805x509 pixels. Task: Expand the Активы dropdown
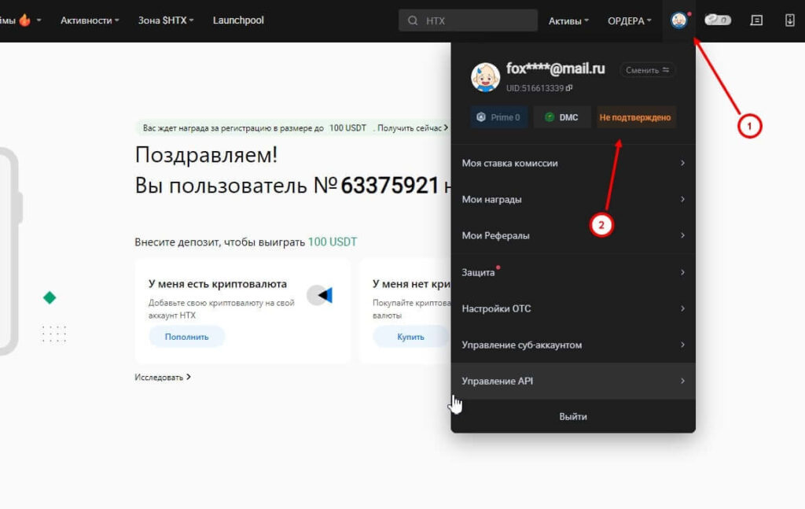(568, 20)
